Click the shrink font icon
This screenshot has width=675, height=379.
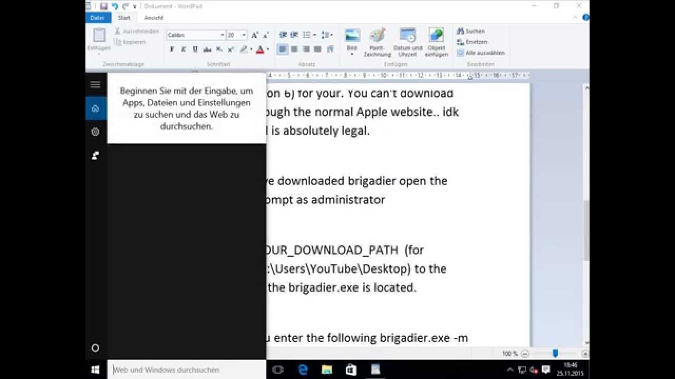(x=265, y=35)
